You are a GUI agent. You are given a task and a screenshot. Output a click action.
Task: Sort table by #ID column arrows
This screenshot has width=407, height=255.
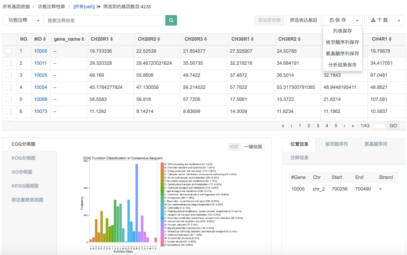pos(45,39)
